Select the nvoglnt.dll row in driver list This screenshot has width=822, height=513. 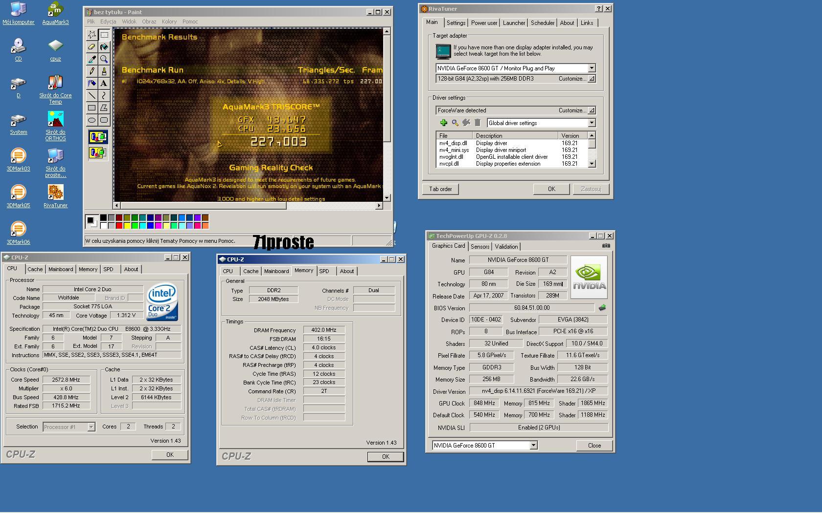pyautogui.click(x=512, y=157)
